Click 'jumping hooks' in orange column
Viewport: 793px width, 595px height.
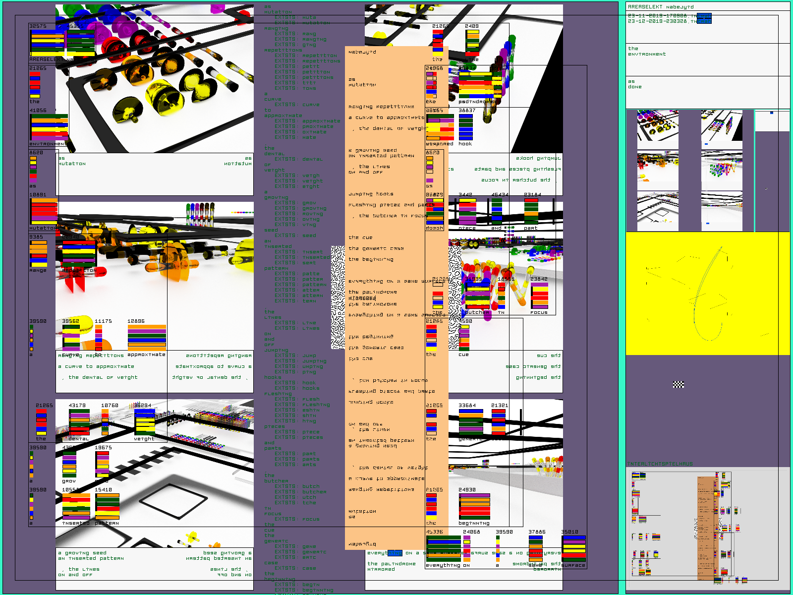[x=371, y=194]
